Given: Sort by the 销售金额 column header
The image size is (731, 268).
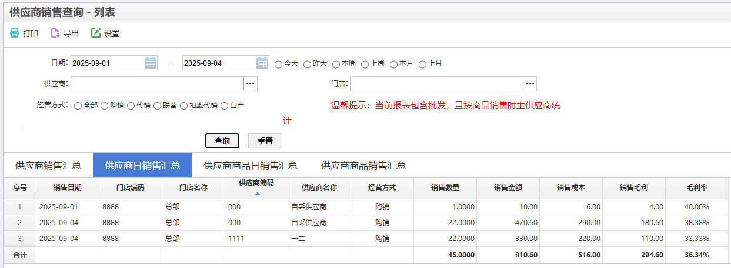Looking at the screenshot, I should pos(508,188).
